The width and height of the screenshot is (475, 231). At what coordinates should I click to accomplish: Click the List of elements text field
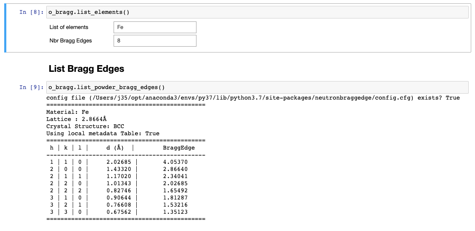coord(154,27)
